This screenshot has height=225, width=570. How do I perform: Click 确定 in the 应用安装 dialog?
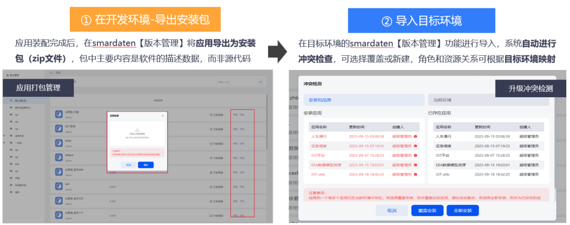coord(146,165)
